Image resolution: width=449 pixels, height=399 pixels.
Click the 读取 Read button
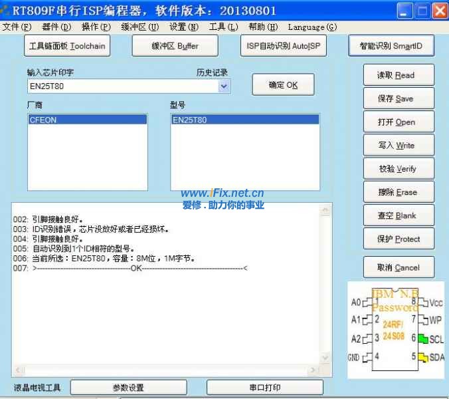399,75
